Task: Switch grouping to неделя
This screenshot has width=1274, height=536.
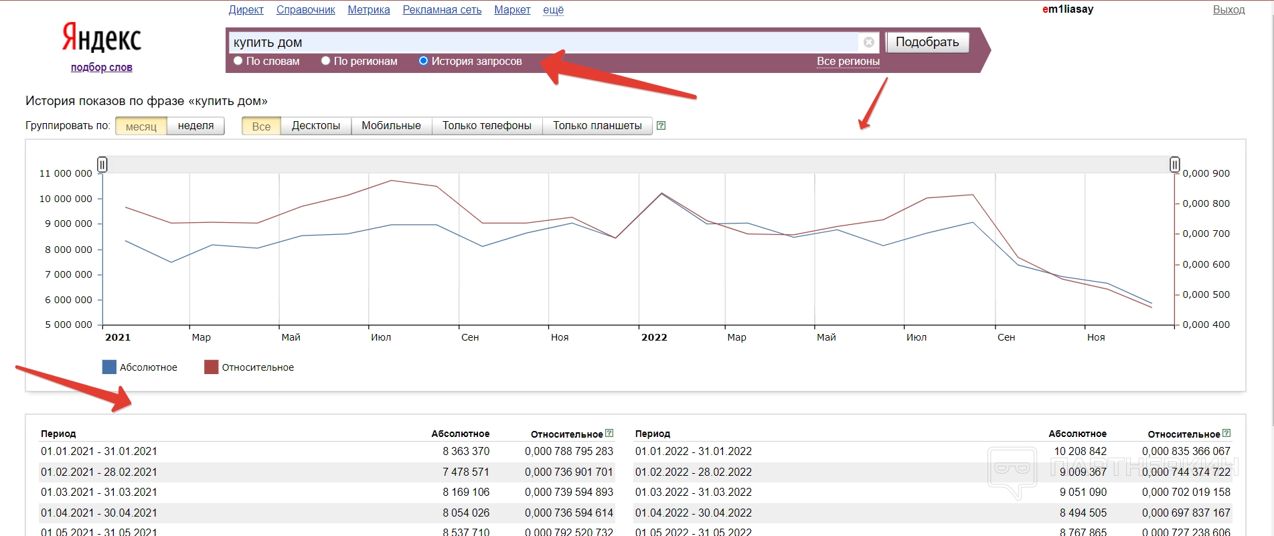Action: (x=195, y=126)
